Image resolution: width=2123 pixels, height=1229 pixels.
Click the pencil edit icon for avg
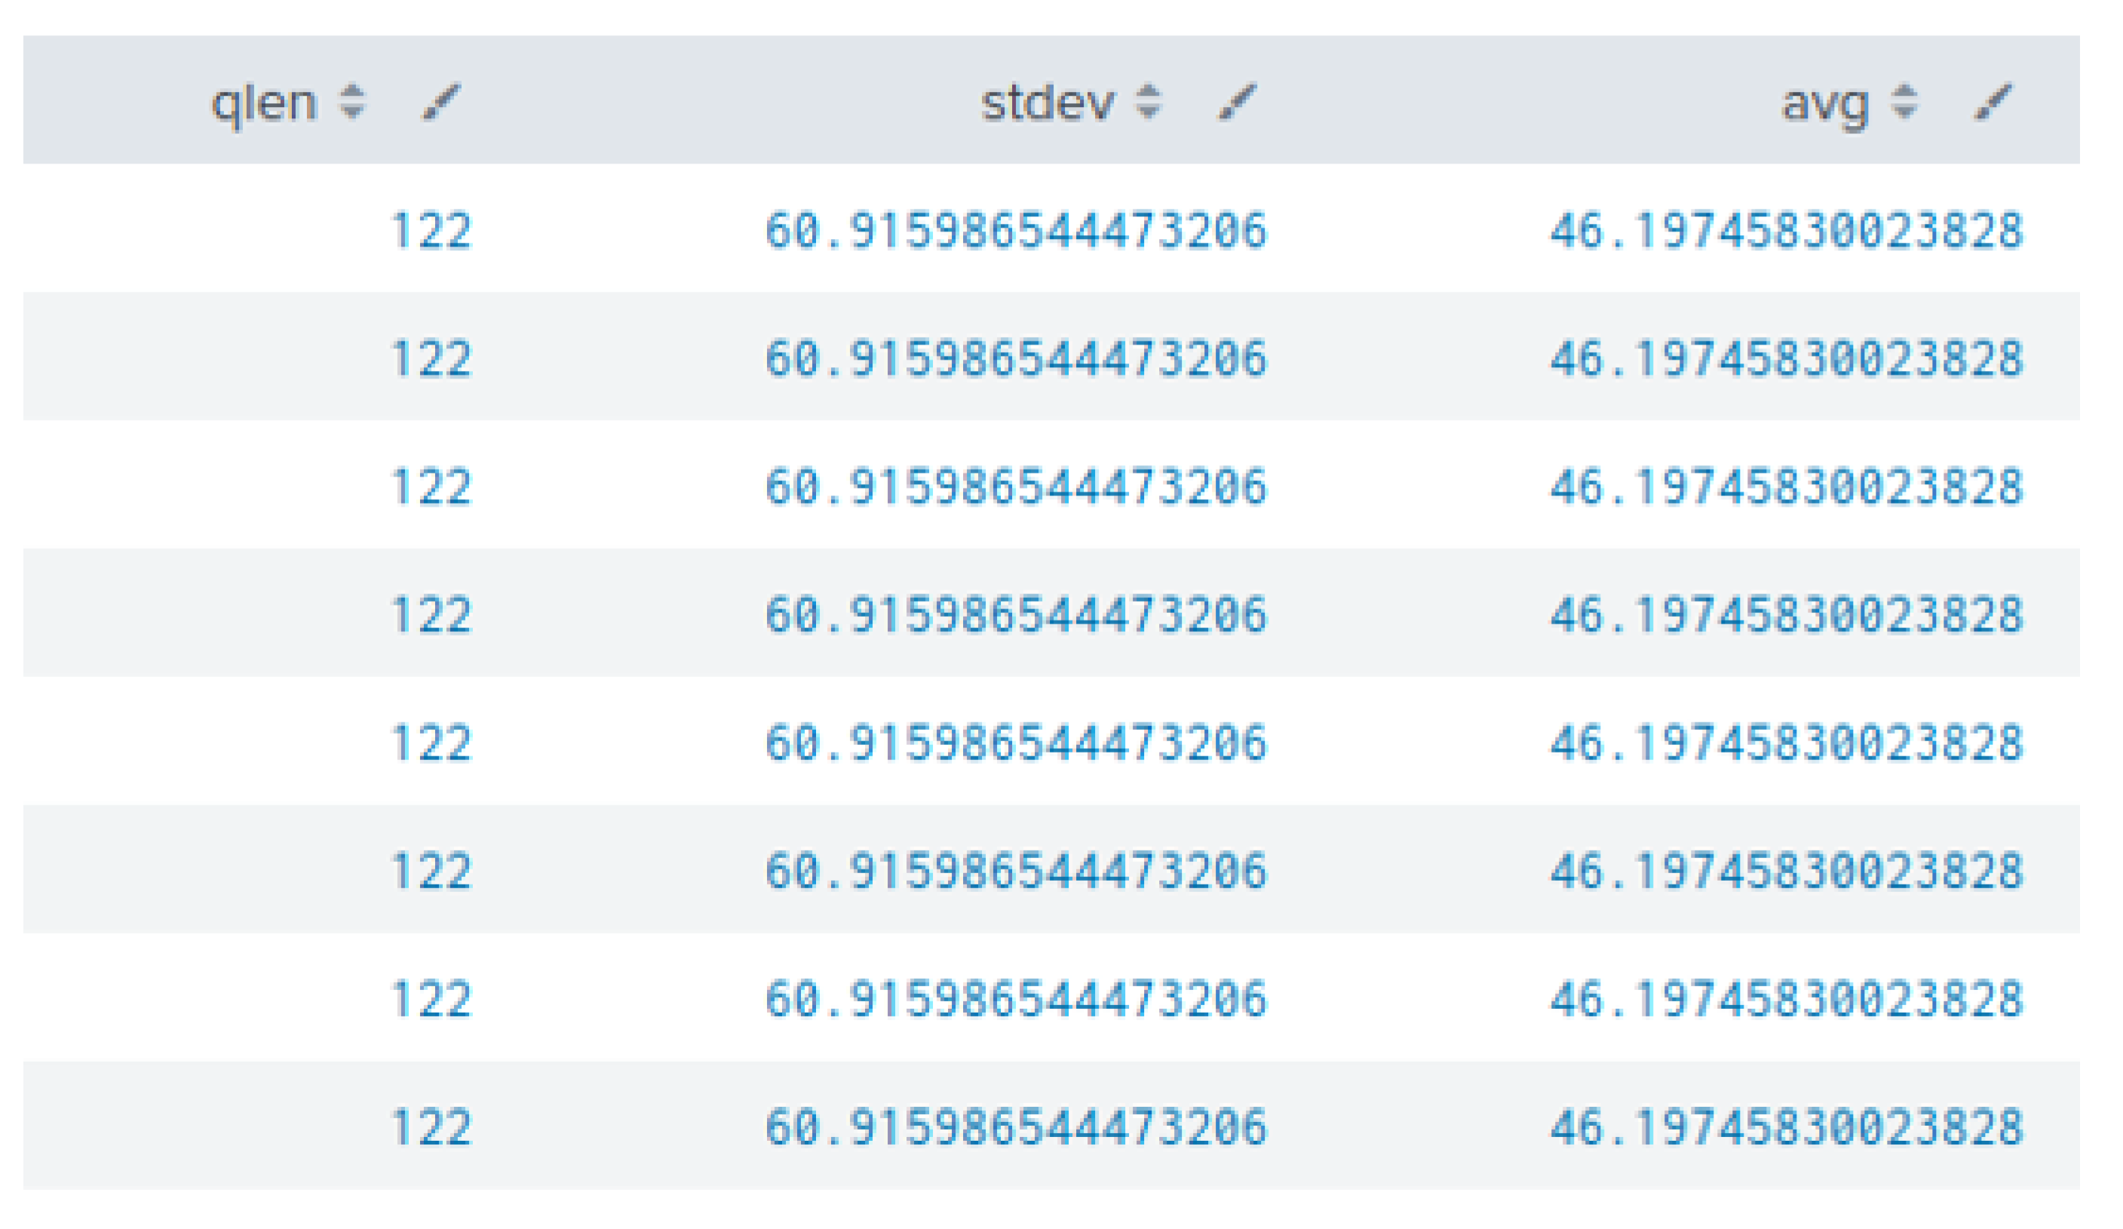coord(1993,102)
